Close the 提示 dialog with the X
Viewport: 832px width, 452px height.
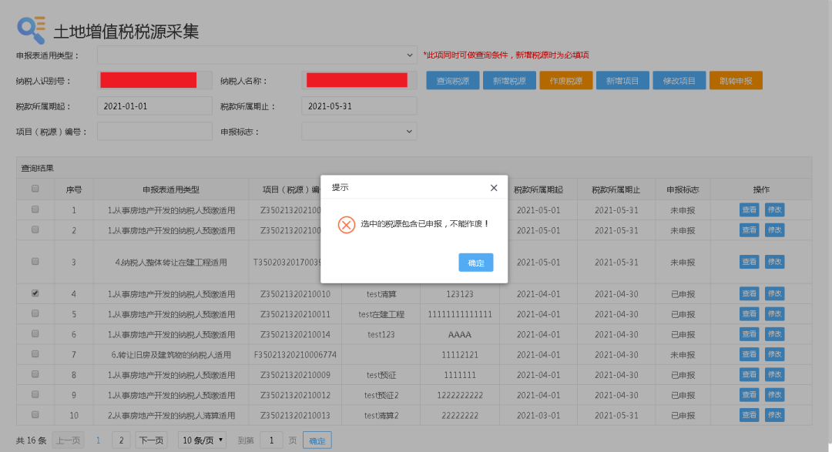coord(494,187)
